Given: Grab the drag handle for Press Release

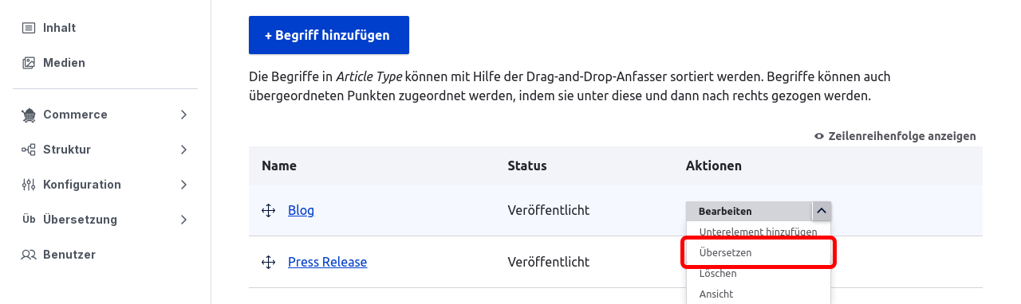Looking at the screenshot, I should click(x=268, y=262).
